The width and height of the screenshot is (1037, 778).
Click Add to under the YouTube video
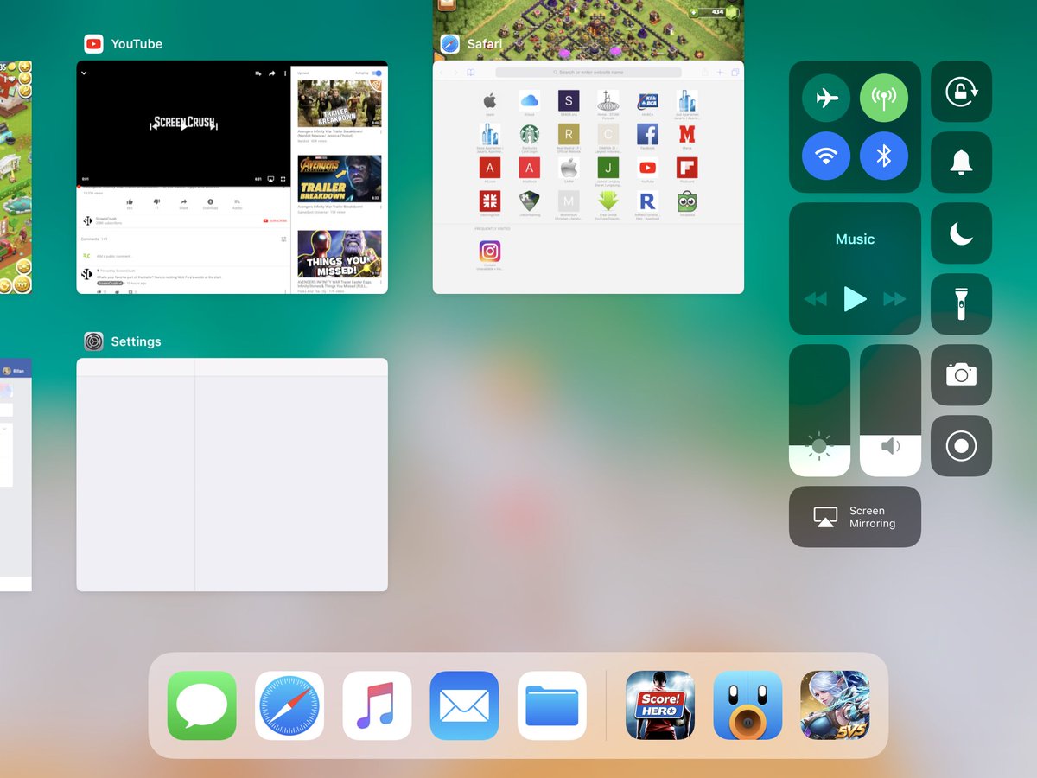pyautogui.click(x=237, y=203)
